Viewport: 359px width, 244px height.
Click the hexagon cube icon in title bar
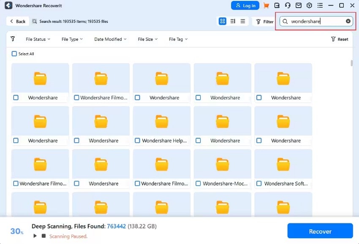coord(309,5)
